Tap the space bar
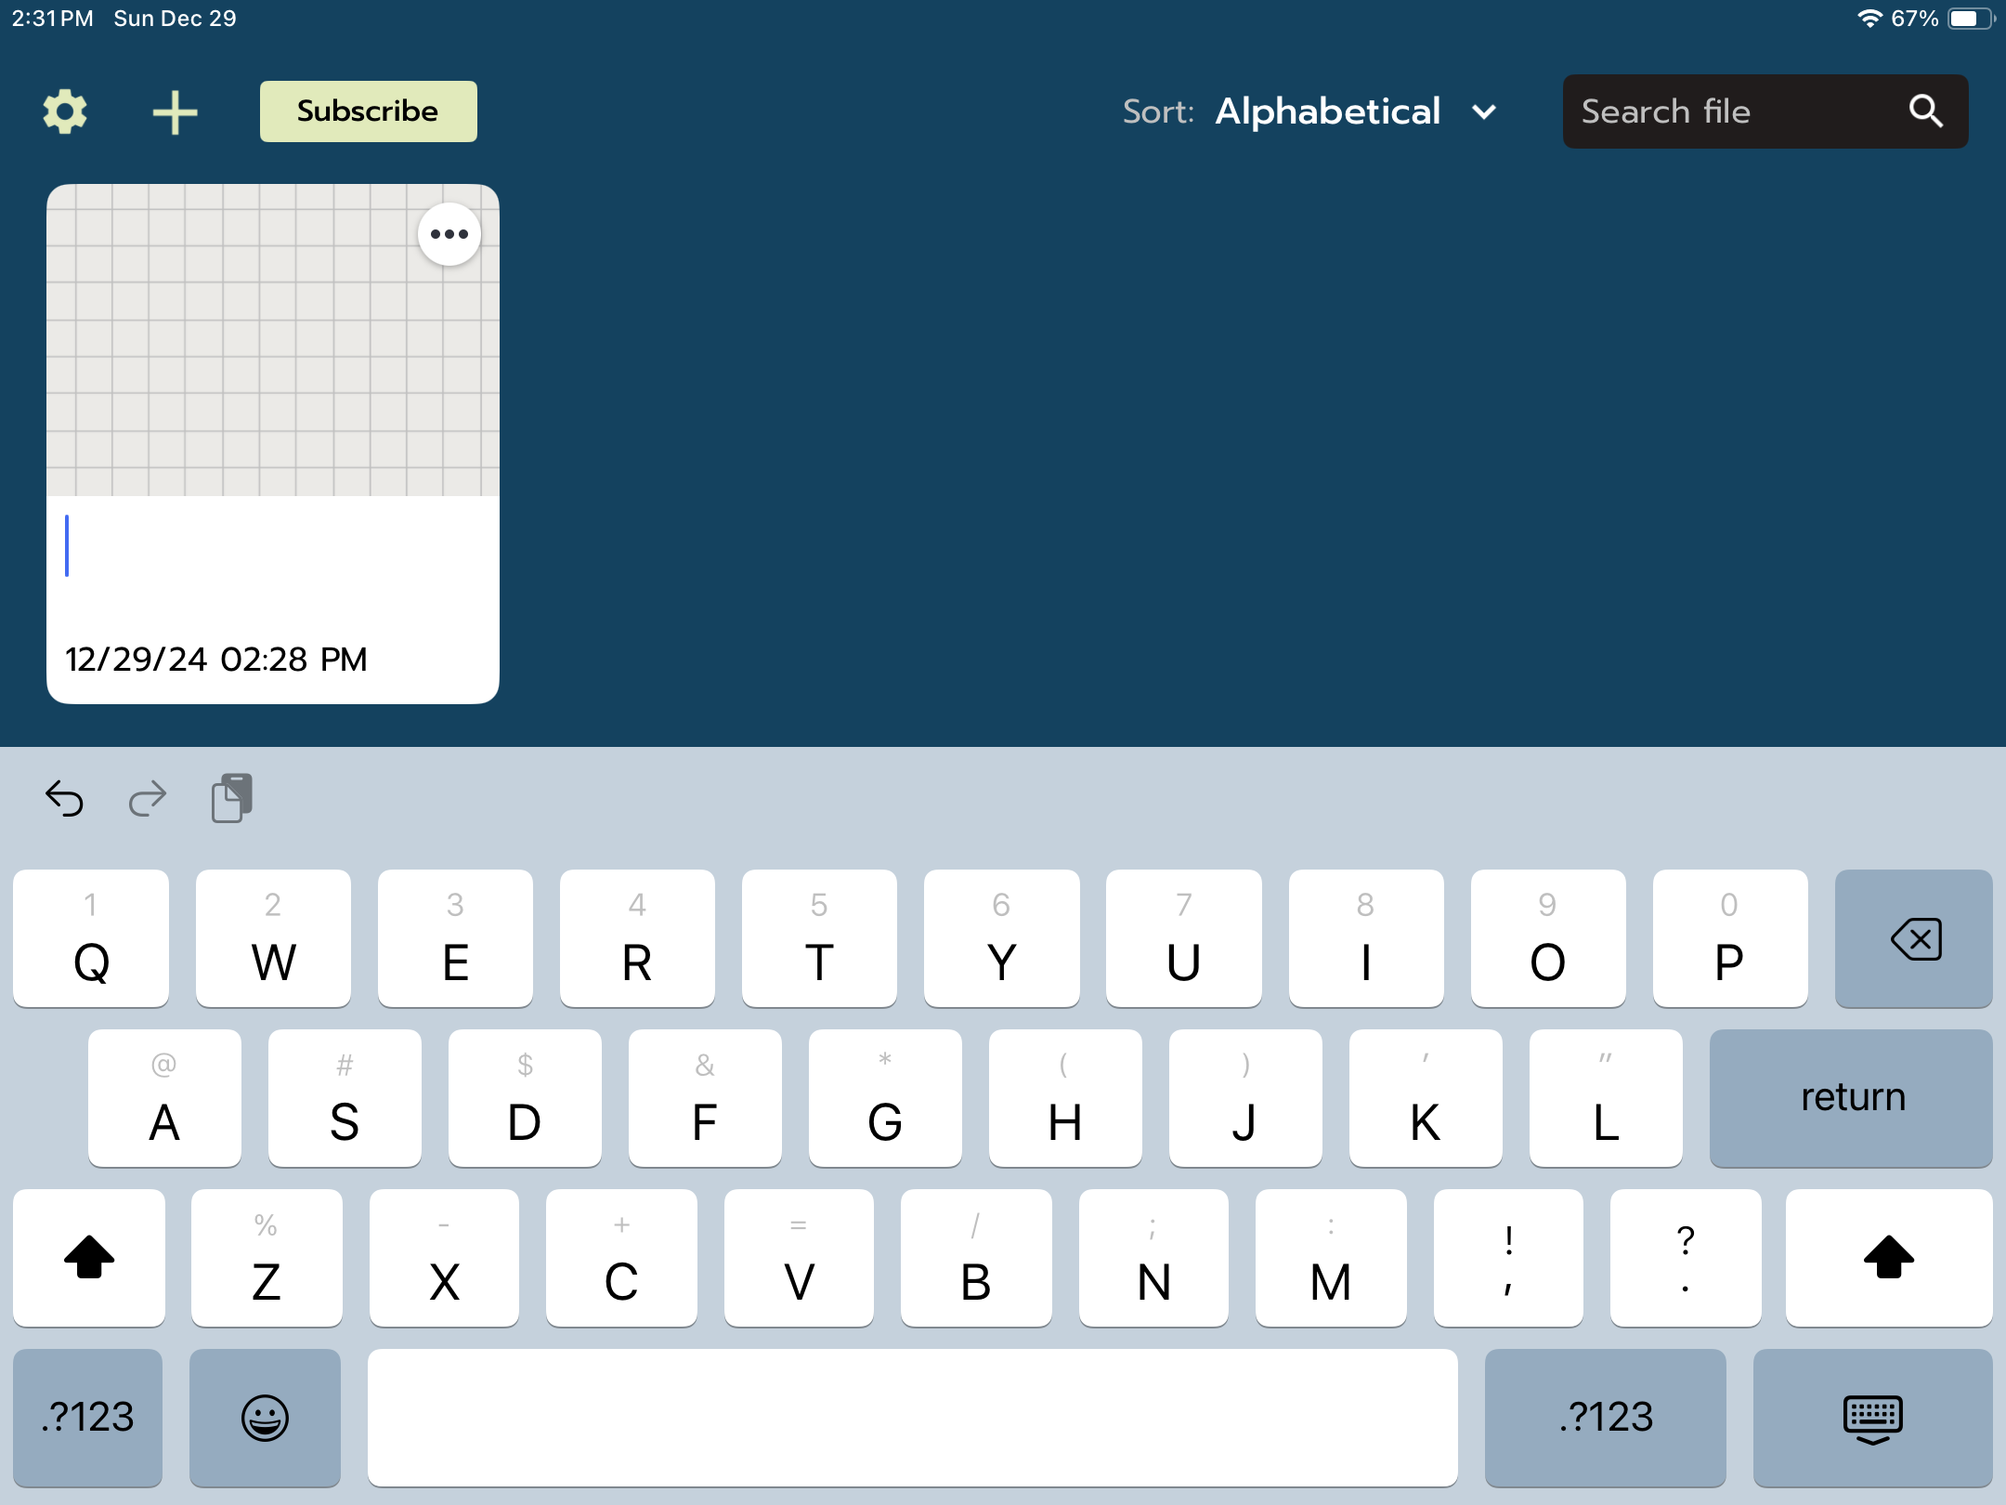 (912, 1417)
